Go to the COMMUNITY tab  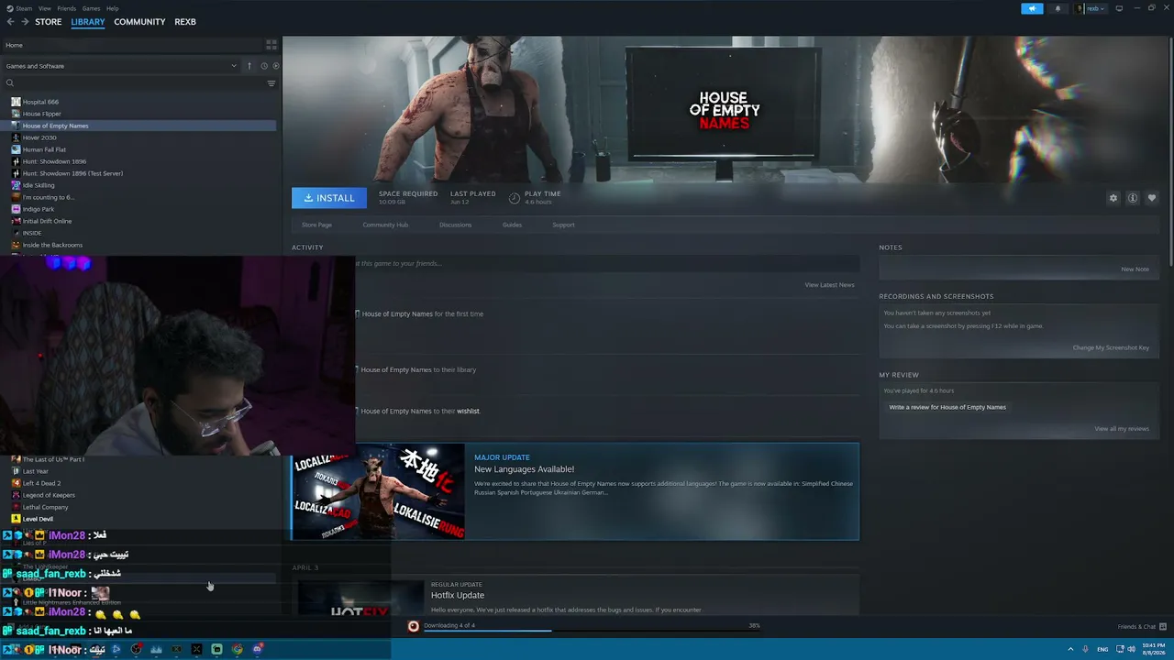click(x=139, y=22)
